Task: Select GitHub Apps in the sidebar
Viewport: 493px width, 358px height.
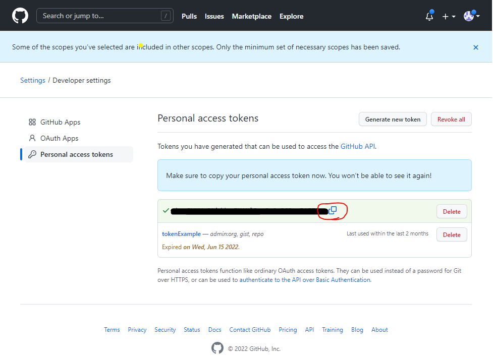Action: coord(79,122)
